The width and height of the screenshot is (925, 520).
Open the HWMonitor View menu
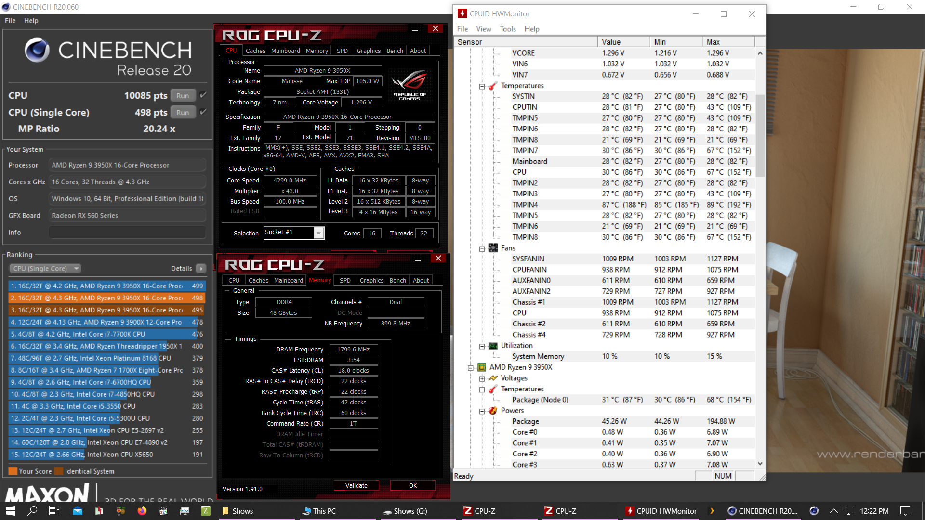(x=484, y=29)
